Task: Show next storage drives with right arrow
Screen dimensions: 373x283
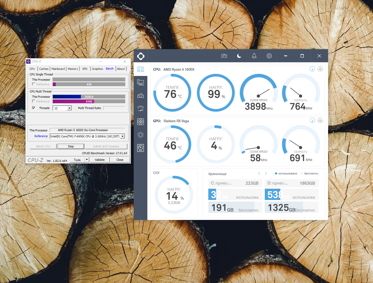Action: tap(266, 173)
